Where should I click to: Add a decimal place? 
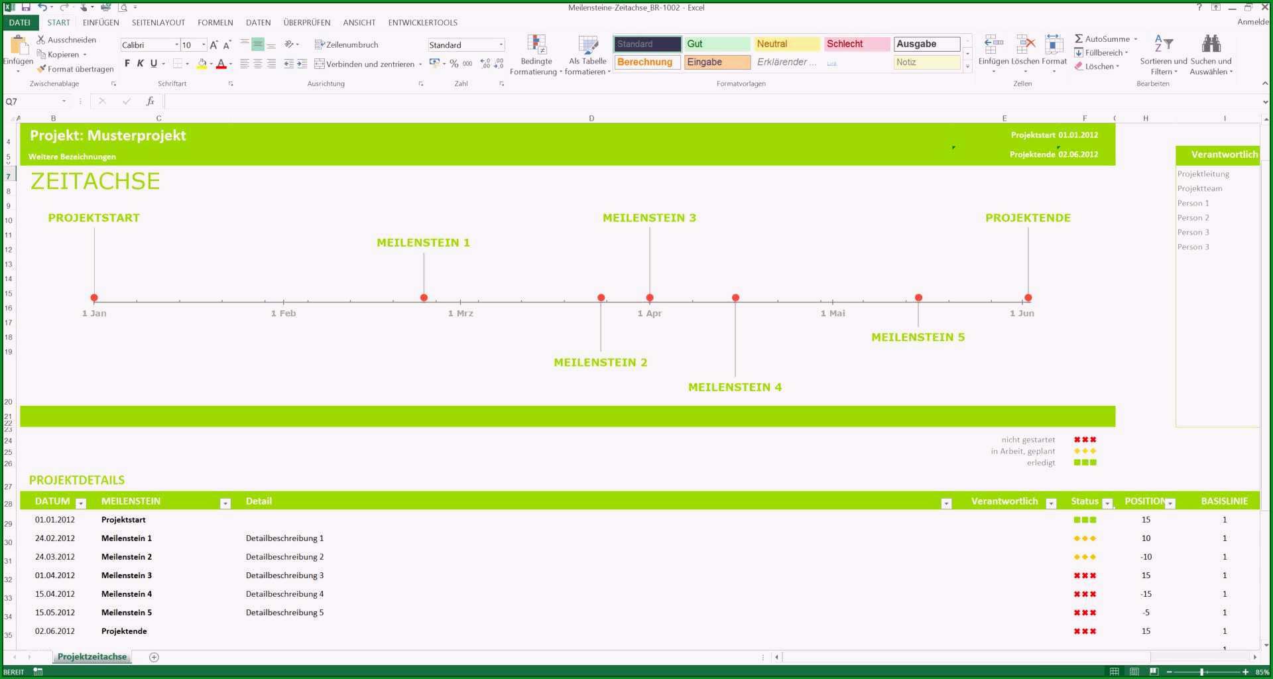[x=485, y=64]
